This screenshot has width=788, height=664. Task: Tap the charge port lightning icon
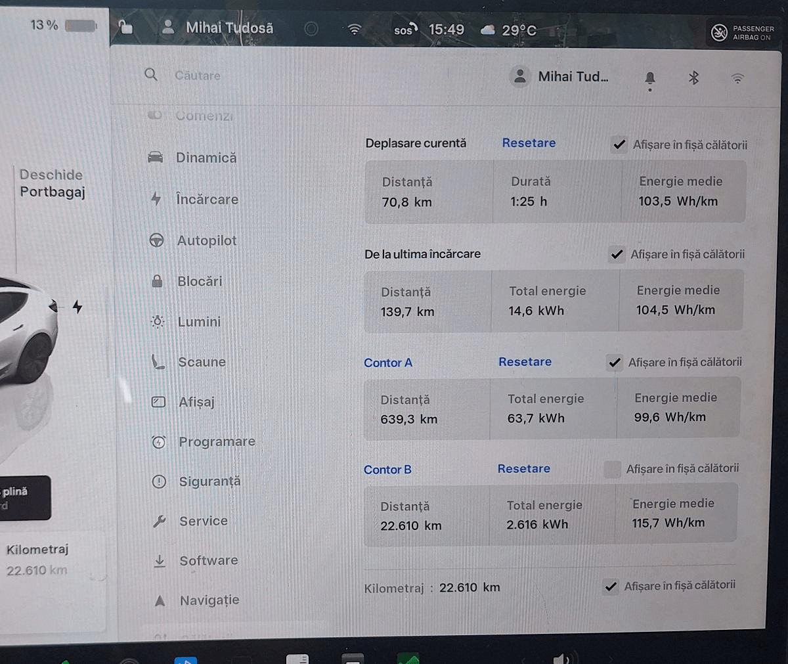coord(77,307)
